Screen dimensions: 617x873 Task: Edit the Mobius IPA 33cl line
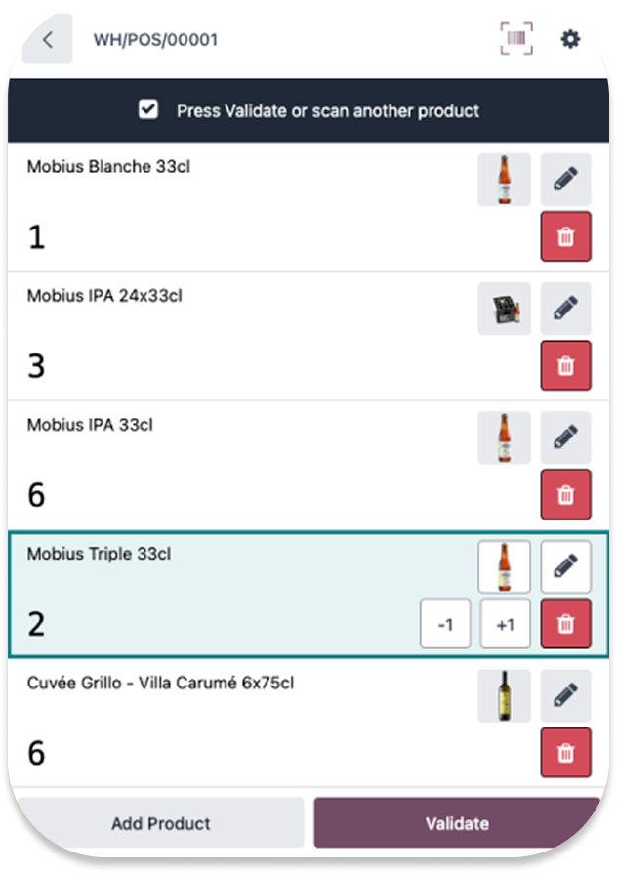[565, 437]
